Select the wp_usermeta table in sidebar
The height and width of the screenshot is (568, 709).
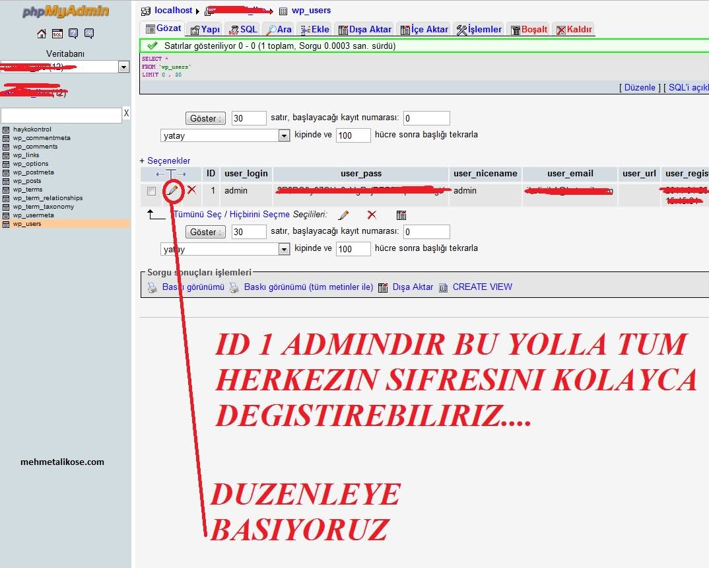tap(34, 215)
